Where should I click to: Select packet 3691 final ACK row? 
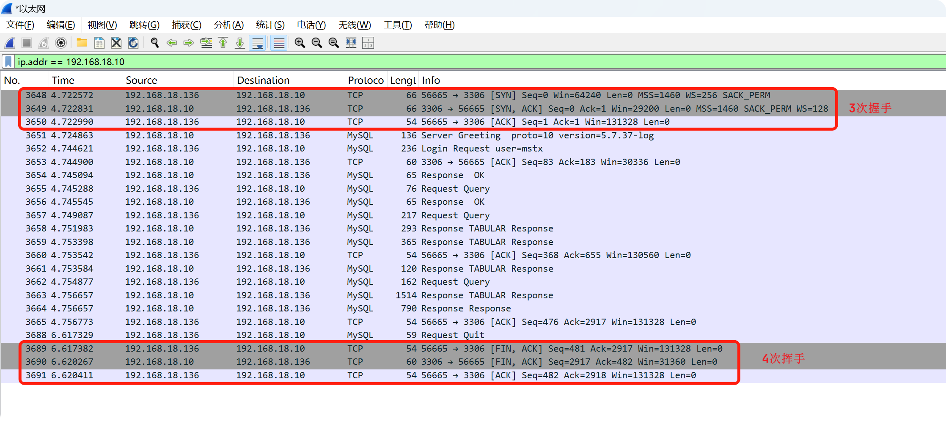point(473,375)
